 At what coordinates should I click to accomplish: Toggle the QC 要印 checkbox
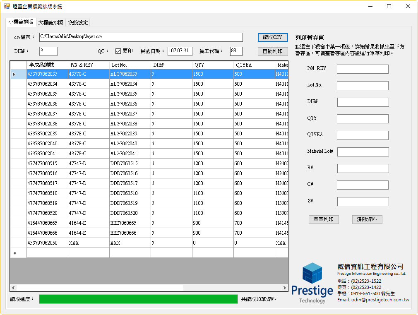(x=118, y=51)
